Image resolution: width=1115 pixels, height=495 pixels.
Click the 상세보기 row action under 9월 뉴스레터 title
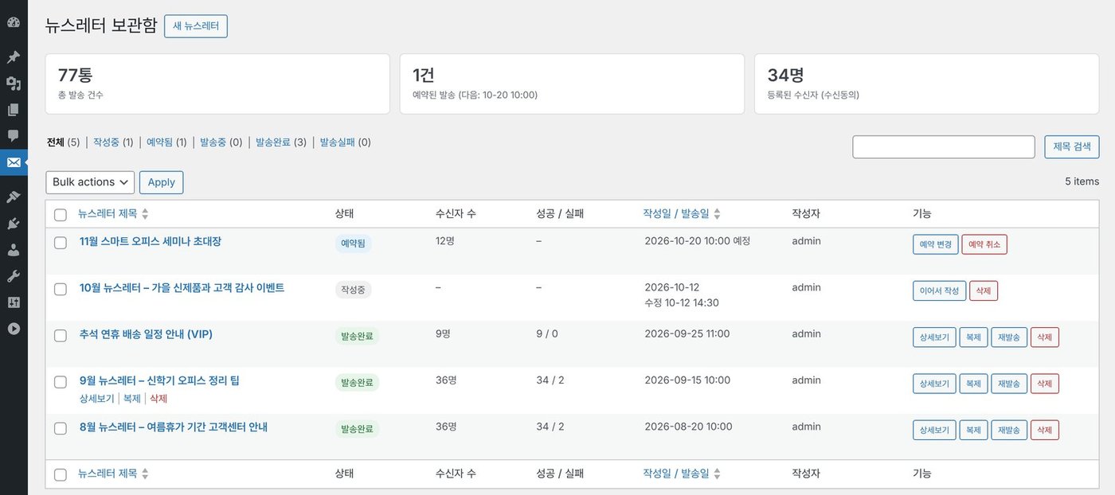click(97, 398)
